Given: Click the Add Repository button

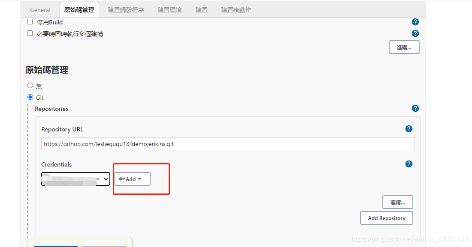Looking at the screenshot, I should tap(387, 218).
